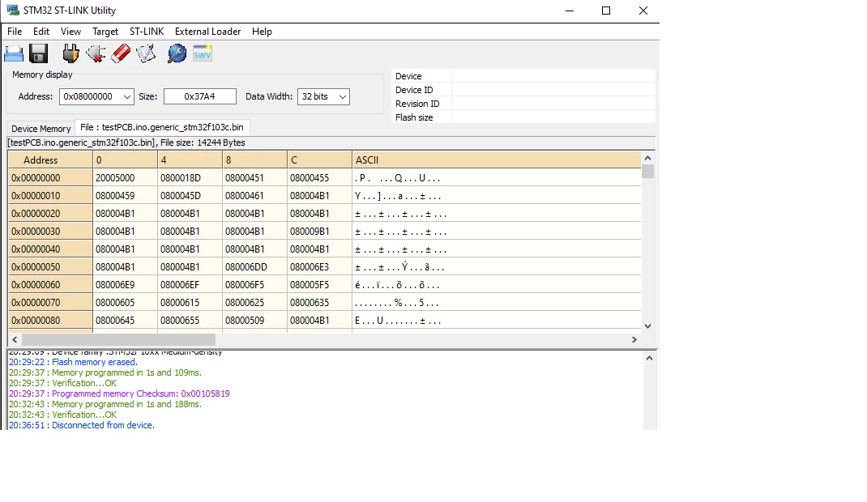
Task: Click the Program verify toolbar icon
Action: pos(146,53)
